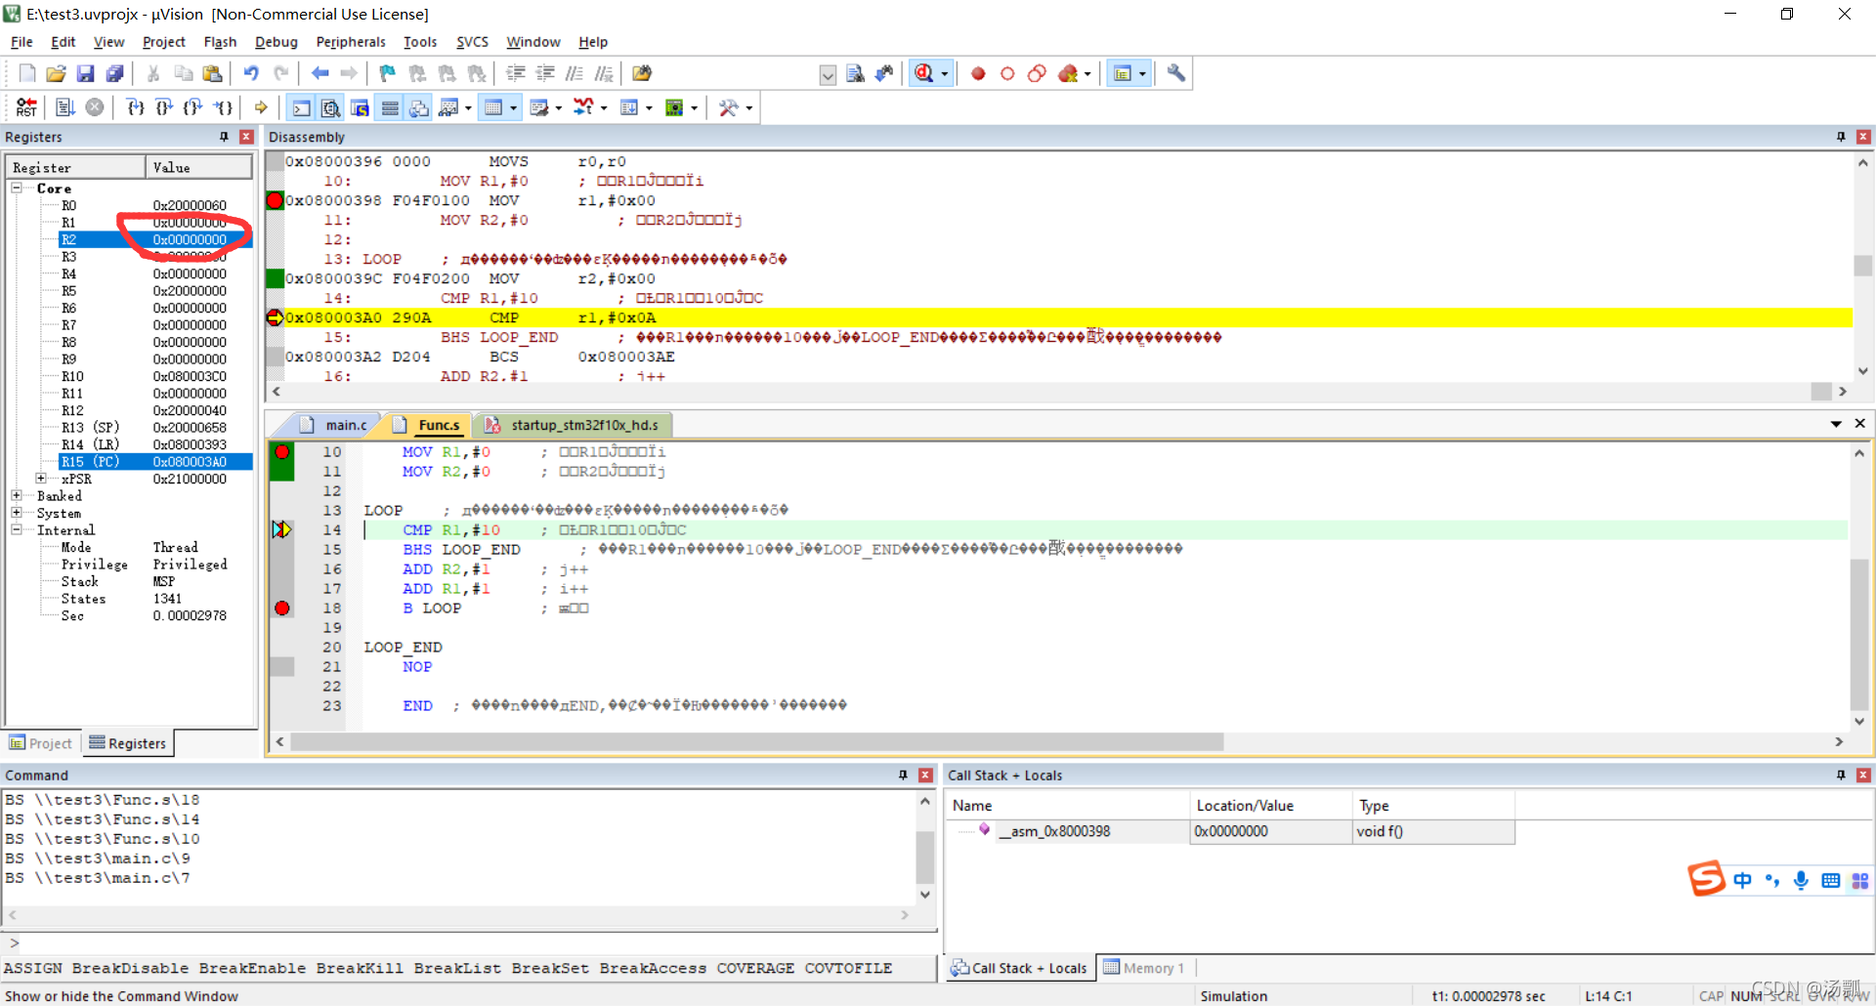This screenshot has width=1876, height=1006.
Task: Click the Incremental Find icon with blue arrow
Action: [x=884, y=73]
